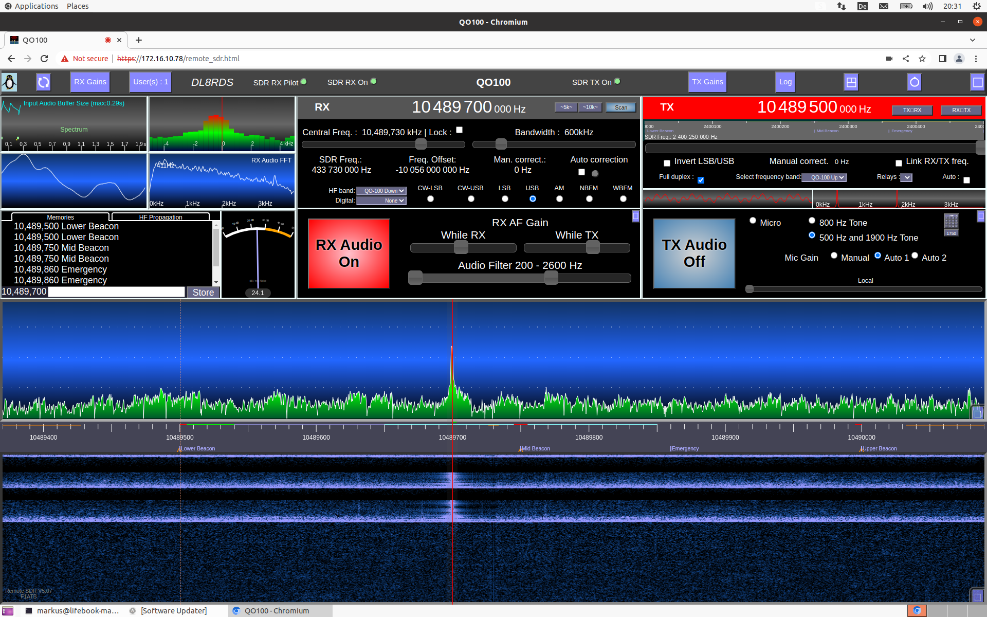Click the Store memory button
Screen dimensions: 987x617
(x=203, y=292)
